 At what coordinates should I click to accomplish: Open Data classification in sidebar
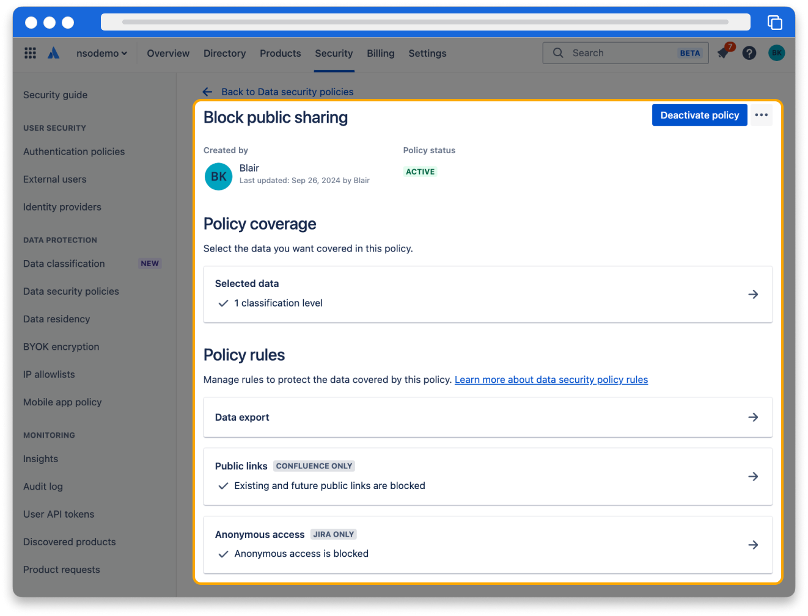pos(64,264)
